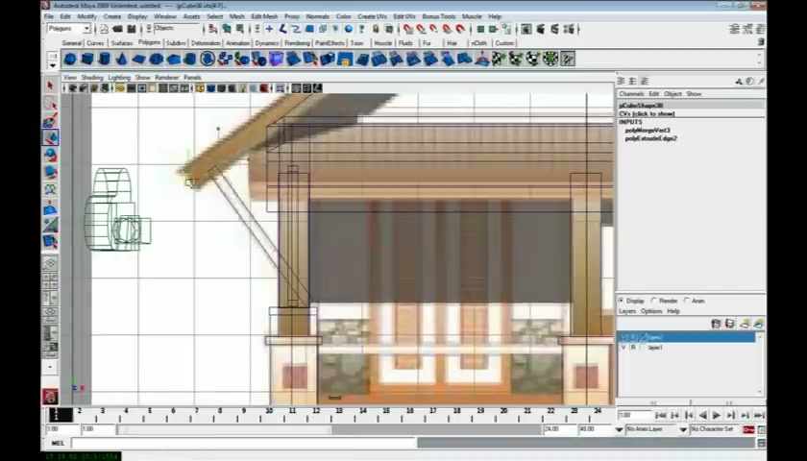Toggle the V visibility box of layer1

coord(624,348)
